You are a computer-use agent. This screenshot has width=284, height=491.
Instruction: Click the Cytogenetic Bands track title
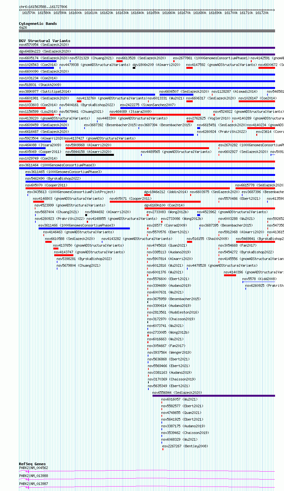[x=38, y=24]
